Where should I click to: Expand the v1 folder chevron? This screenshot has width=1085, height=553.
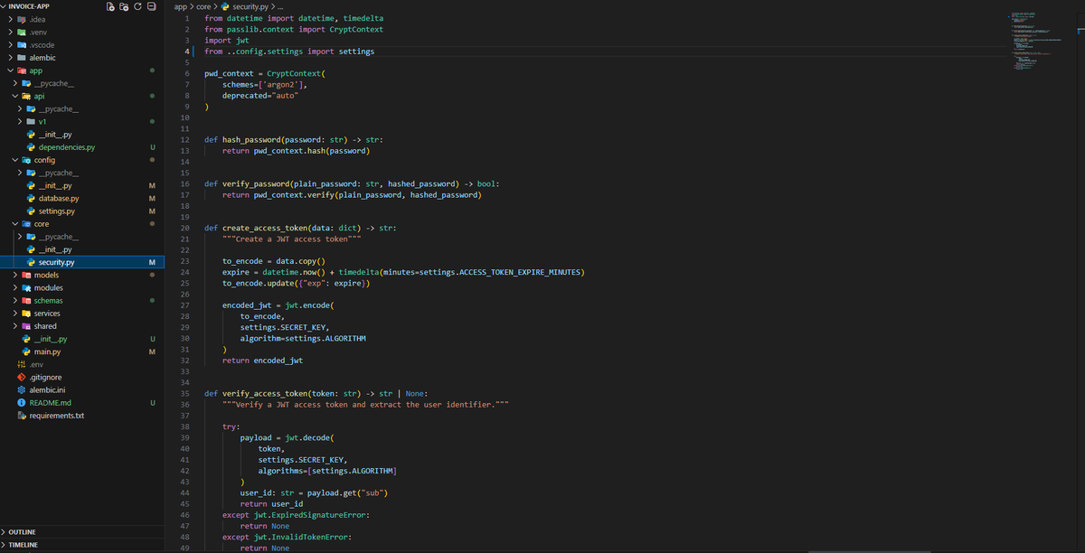21,121
